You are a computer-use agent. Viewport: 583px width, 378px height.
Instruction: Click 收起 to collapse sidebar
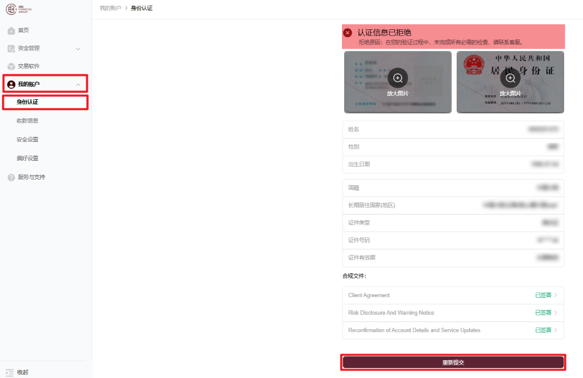click(x=23, y=372)
